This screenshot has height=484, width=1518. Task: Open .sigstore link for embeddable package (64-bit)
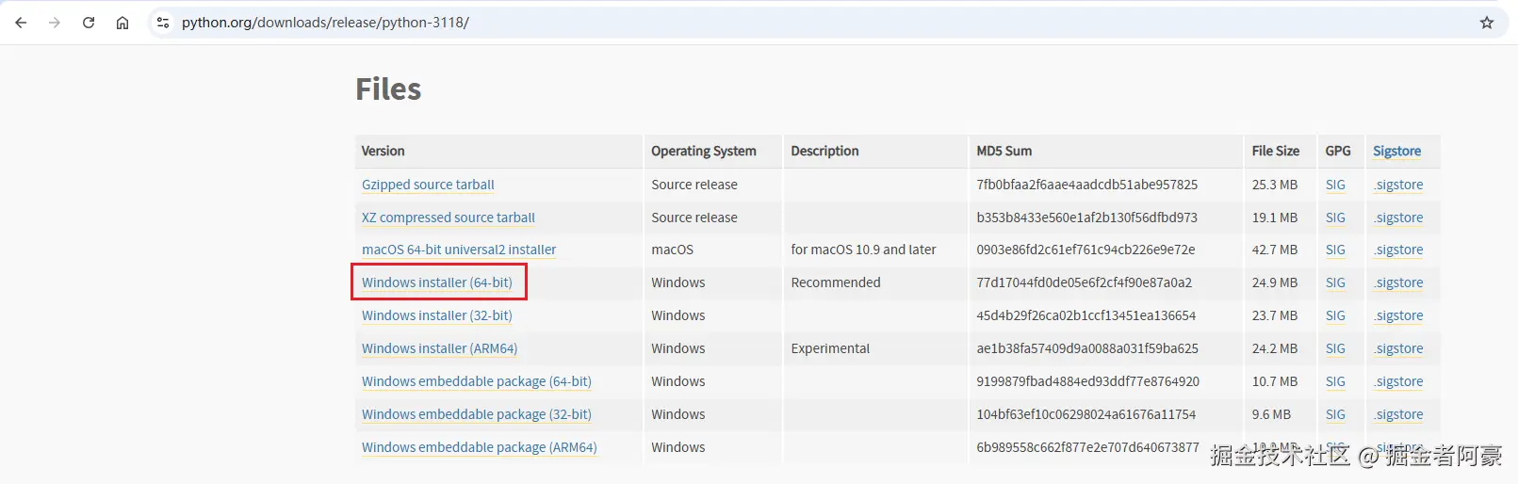[1398, 381]
